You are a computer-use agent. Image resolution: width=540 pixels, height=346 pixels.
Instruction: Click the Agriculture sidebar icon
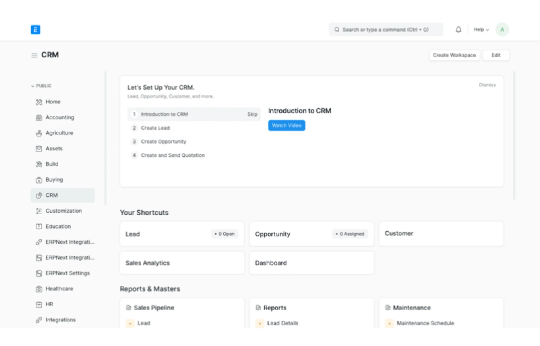[39, 133]
